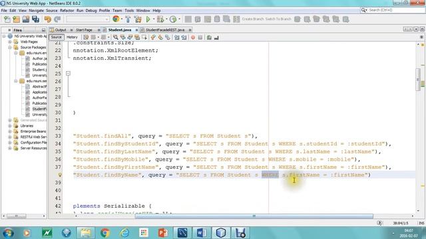Image resolution: width=426 pixels, height=239 pixels.
Task: Click the Shift Line Right icon
Action: tap(184, 37)
